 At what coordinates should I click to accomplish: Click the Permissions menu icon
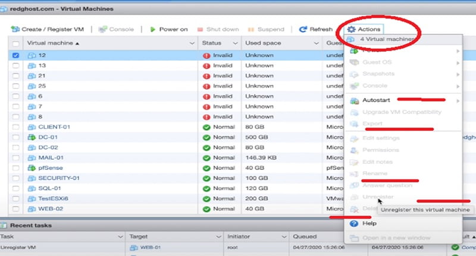354,150
